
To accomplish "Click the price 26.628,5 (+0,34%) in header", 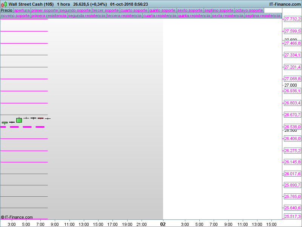I will click(x=90, y=4).
